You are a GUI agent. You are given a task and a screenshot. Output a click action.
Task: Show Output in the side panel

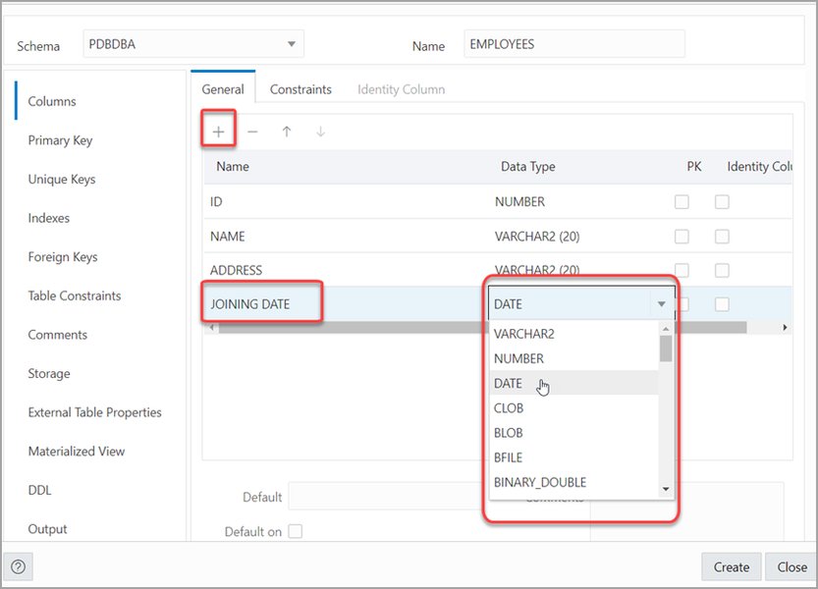[47, 529]
